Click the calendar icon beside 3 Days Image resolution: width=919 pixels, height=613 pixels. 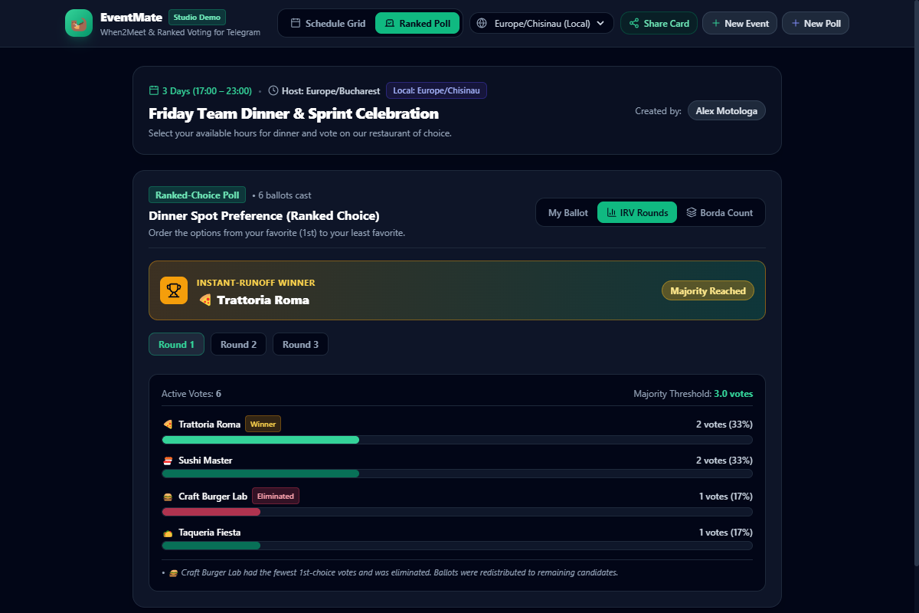click(154, 90)
